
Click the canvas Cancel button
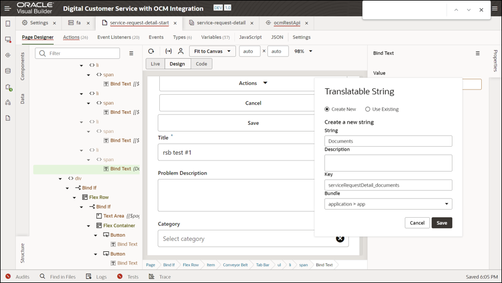tap(253, 103)
